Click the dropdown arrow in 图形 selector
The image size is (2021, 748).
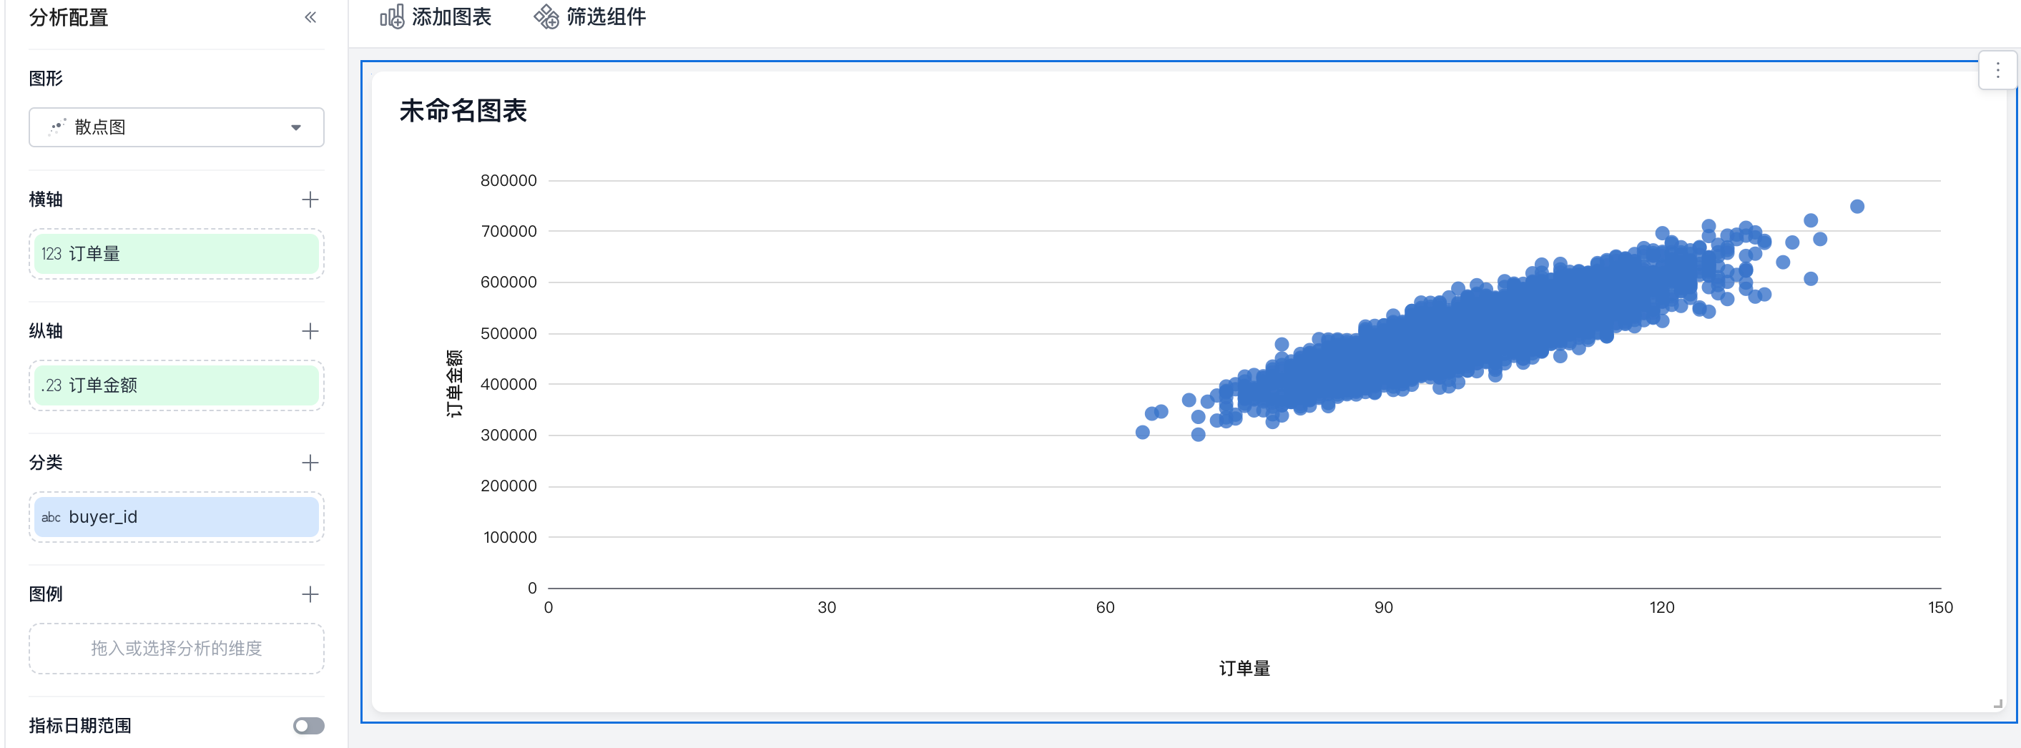[296, 128]
